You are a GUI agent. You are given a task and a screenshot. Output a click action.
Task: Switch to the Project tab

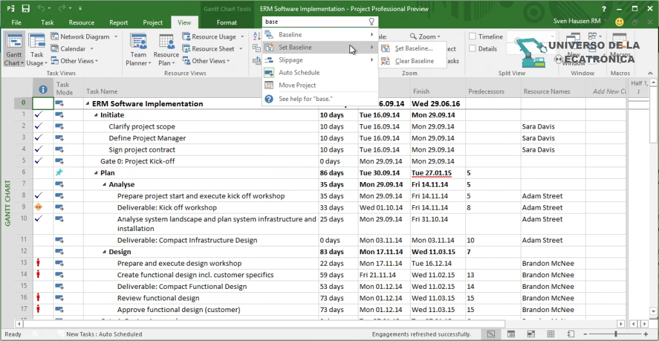(153, 23)
